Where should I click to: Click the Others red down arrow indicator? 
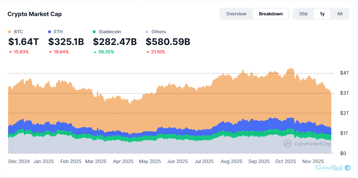148,52
